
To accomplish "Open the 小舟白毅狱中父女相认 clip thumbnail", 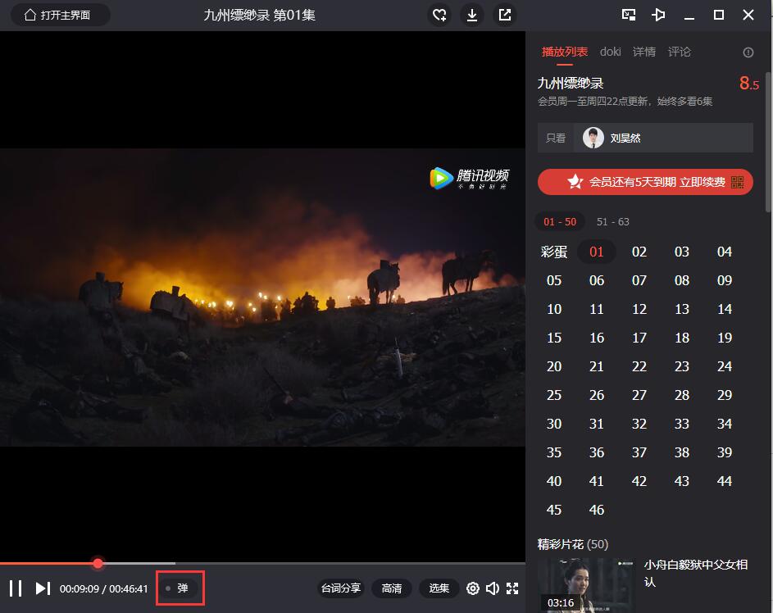I will (585, 583).
